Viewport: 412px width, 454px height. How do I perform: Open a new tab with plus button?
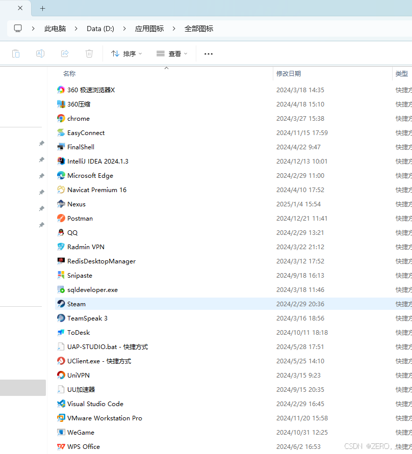(x=43, y=8)
